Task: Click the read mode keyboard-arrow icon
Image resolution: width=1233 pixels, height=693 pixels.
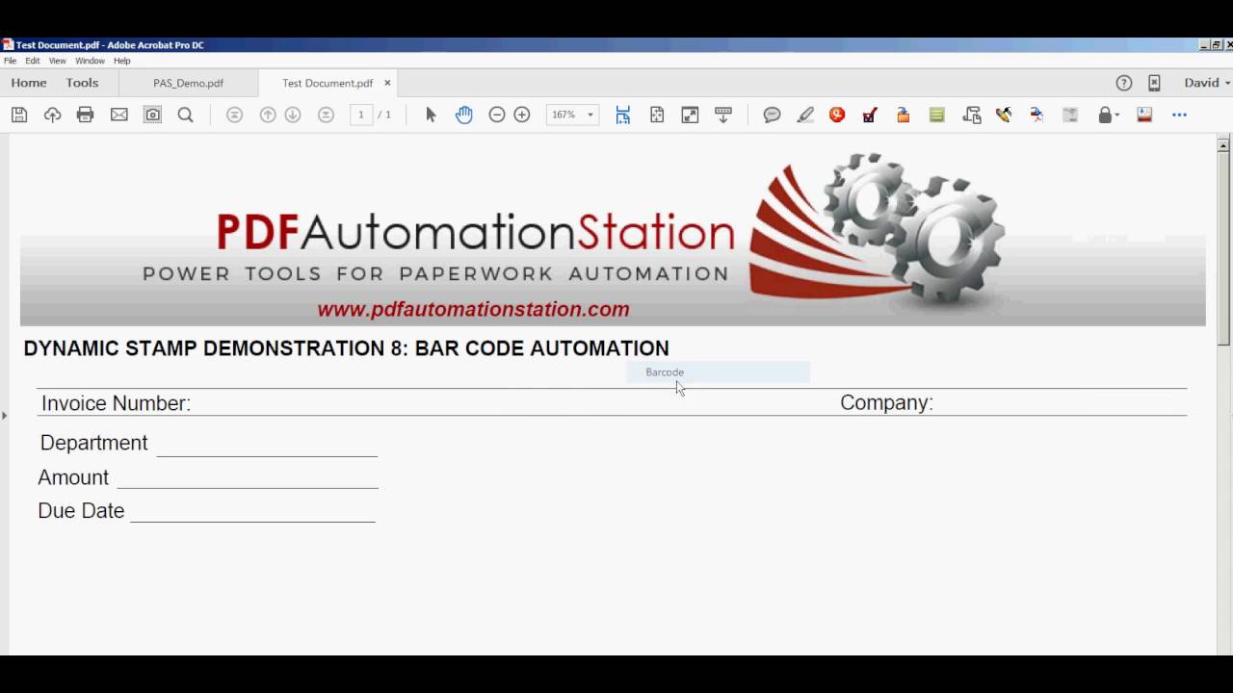Action: [x=723, y=115]
